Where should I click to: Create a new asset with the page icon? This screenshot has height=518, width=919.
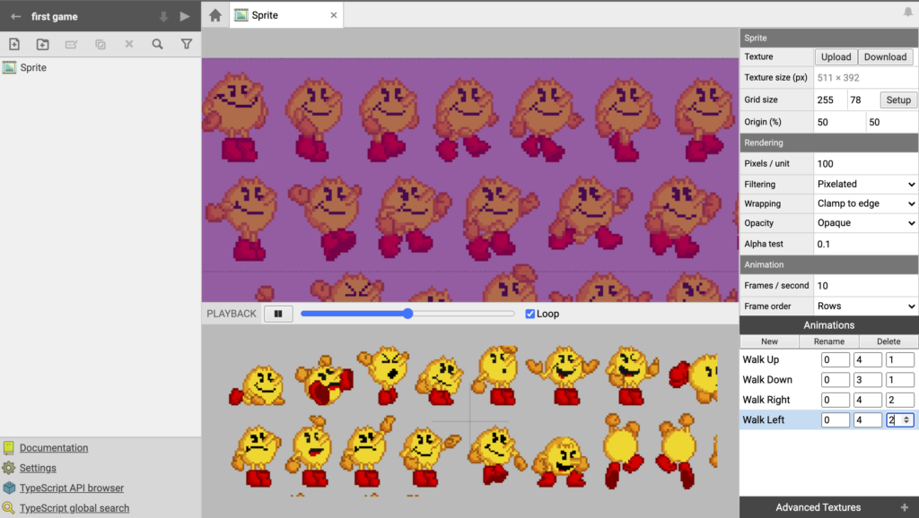[x=14, y=44]
